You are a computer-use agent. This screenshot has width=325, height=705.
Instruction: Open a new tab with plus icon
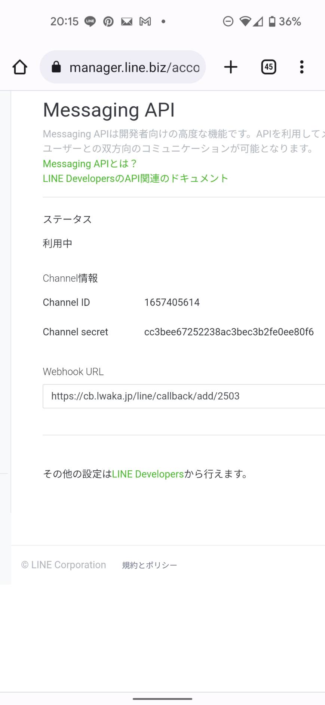tap(231, 67)
